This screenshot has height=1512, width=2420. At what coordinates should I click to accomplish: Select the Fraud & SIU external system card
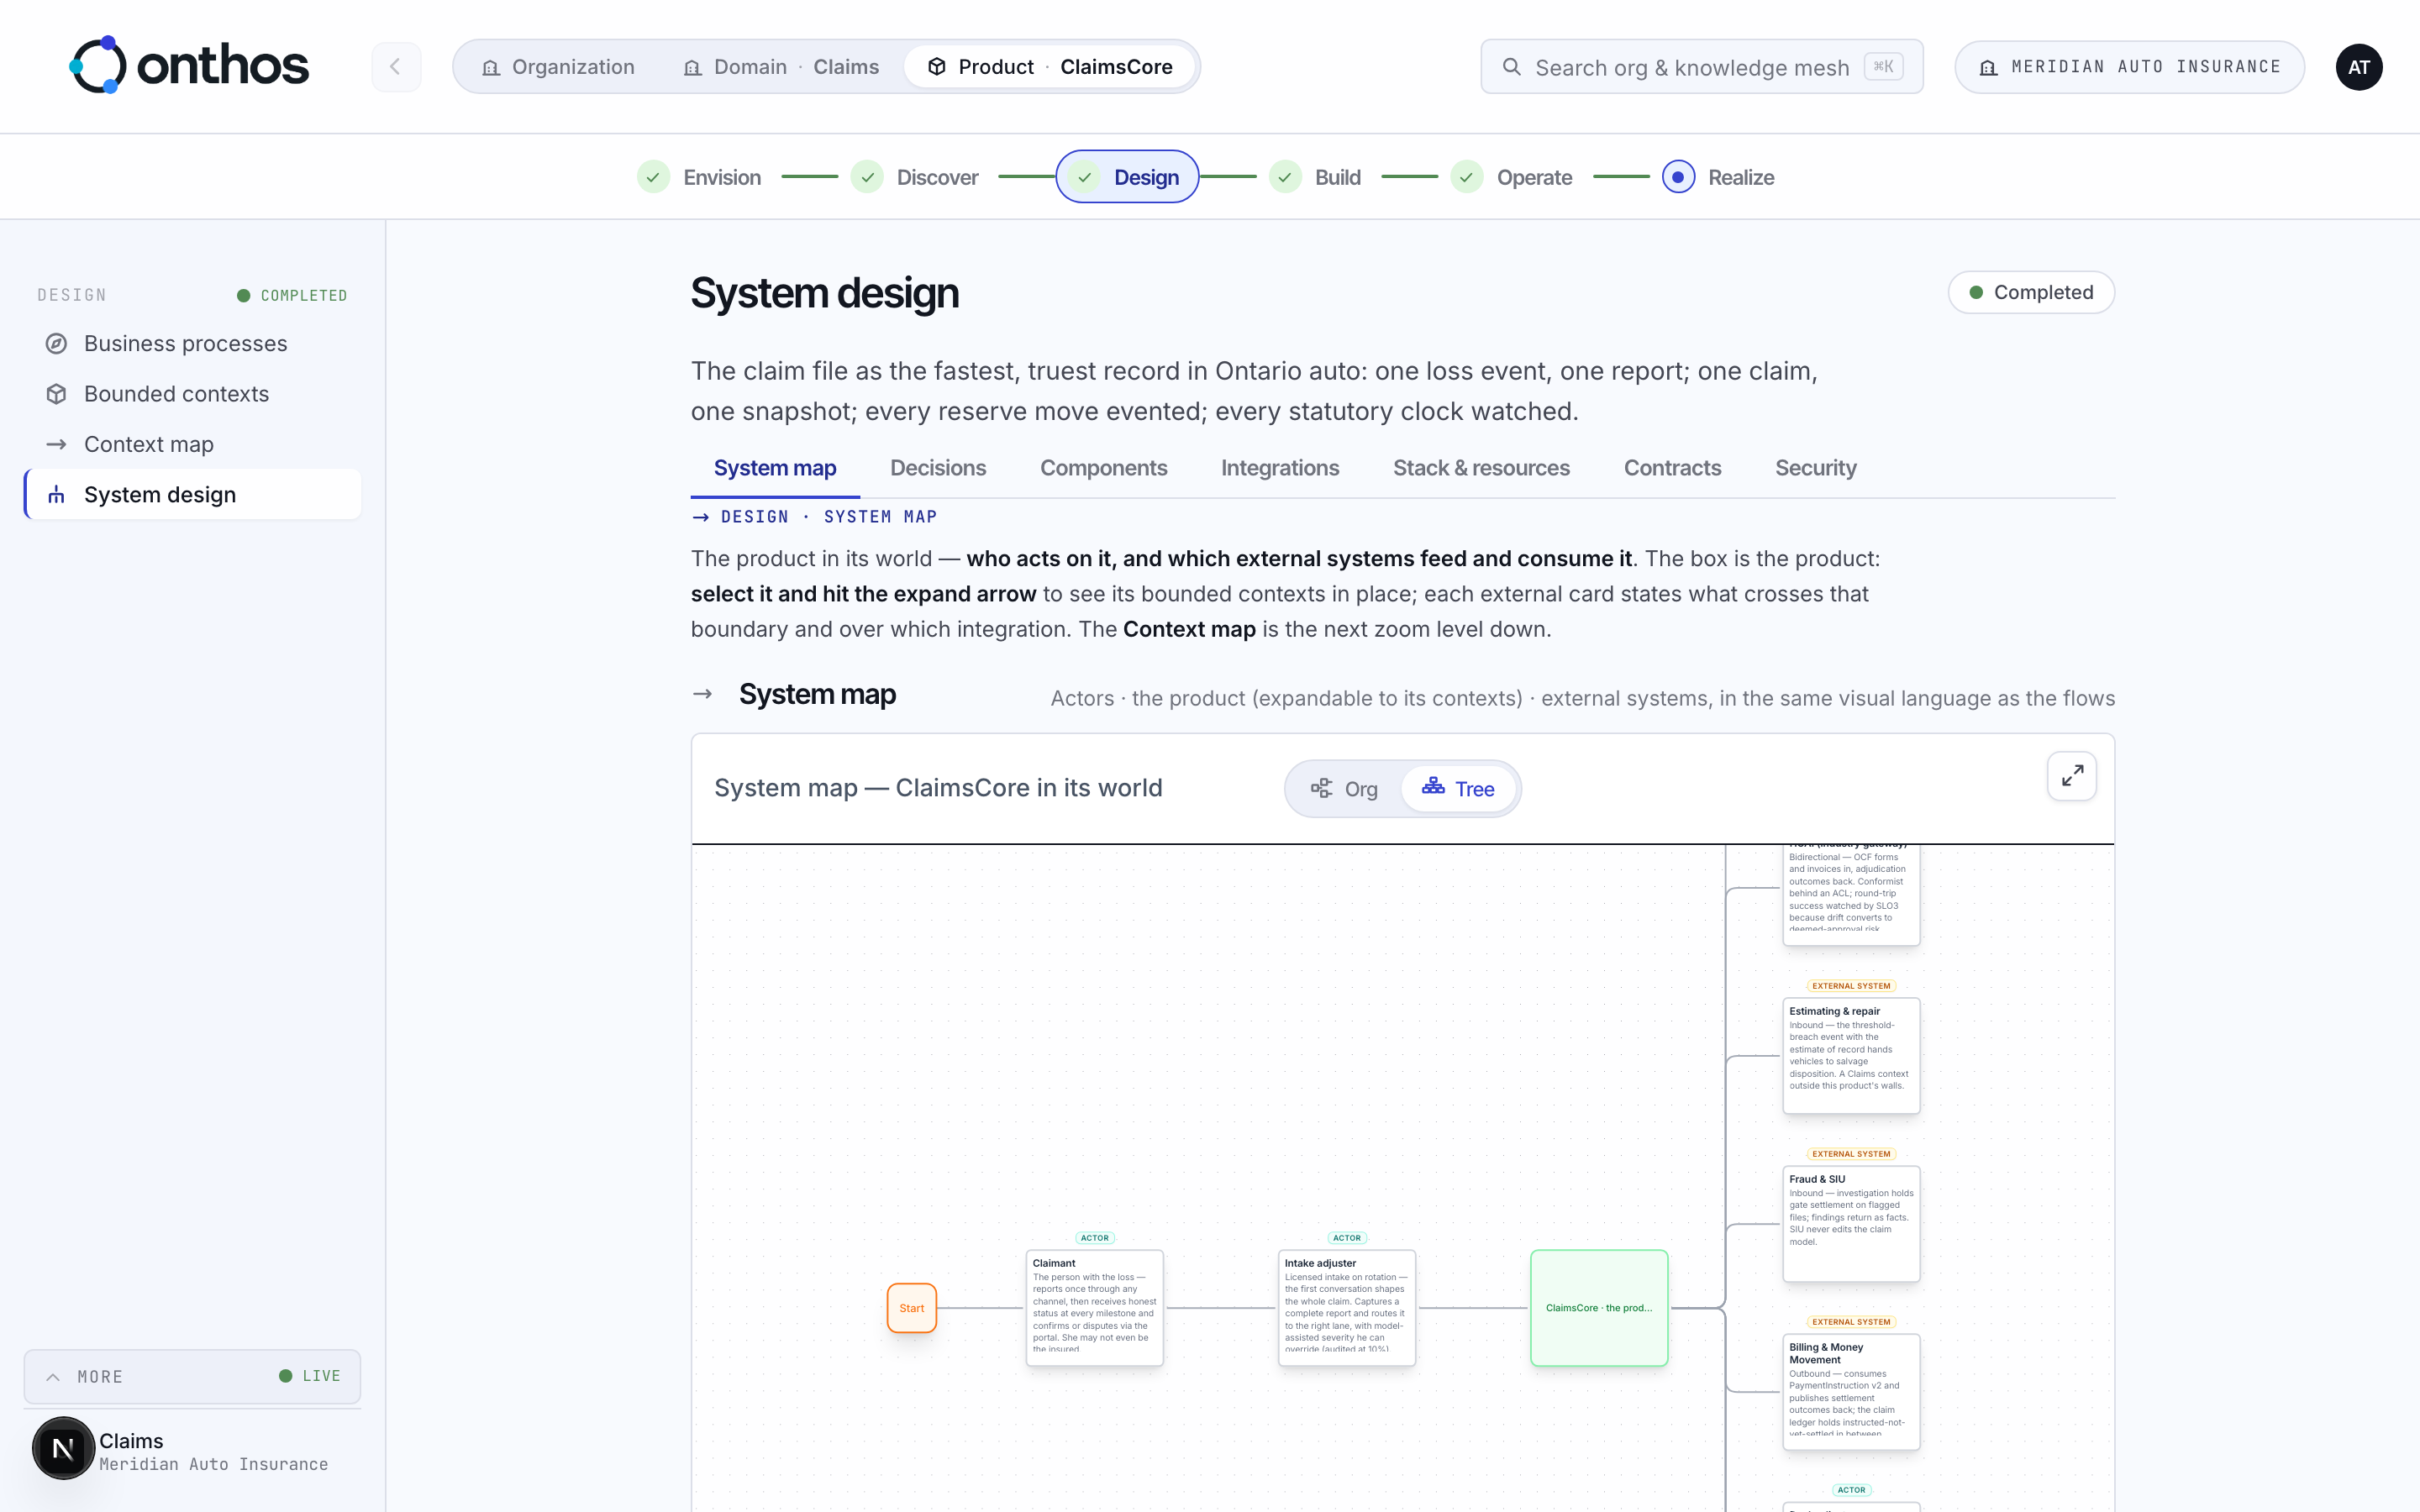(1850, 1223)
